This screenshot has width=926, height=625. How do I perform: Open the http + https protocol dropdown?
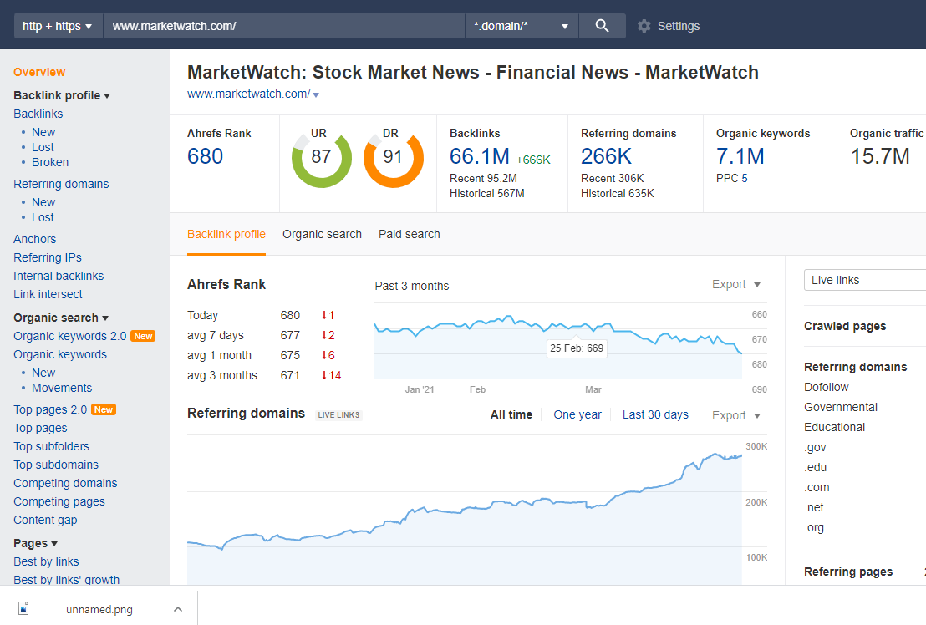(x=57, y=25)
